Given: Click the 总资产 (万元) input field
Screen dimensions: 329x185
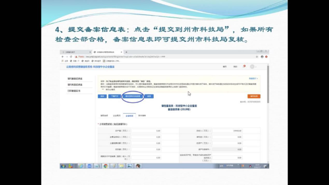Looking at the screenshot, I should tap(227, 143).
